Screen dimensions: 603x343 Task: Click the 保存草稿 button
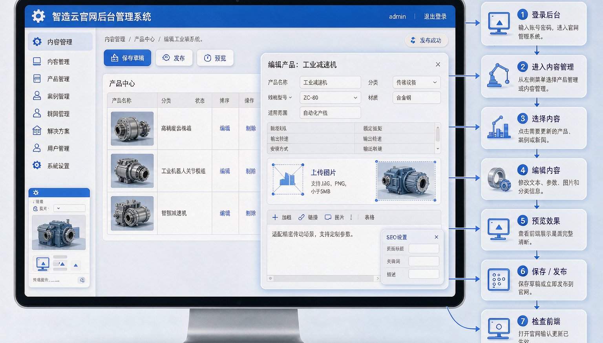pos(128,58)
